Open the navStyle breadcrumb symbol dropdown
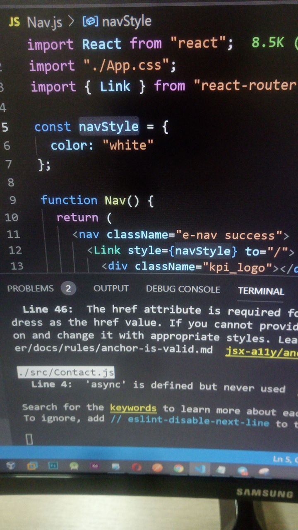 point(127,22)
